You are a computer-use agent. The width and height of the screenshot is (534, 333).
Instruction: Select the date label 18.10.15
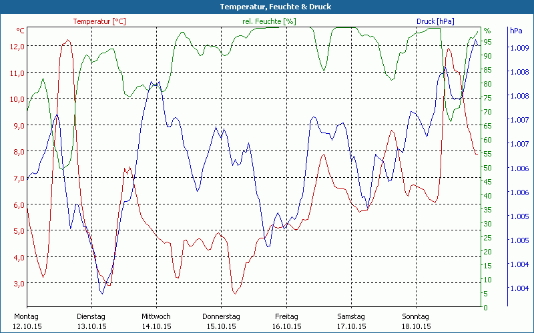[x=415, y=326]
